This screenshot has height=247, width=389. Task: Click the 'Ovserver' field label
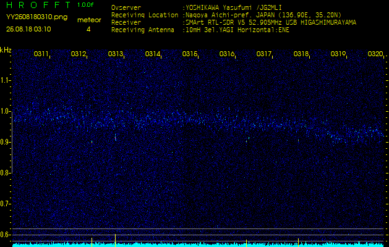126,7
